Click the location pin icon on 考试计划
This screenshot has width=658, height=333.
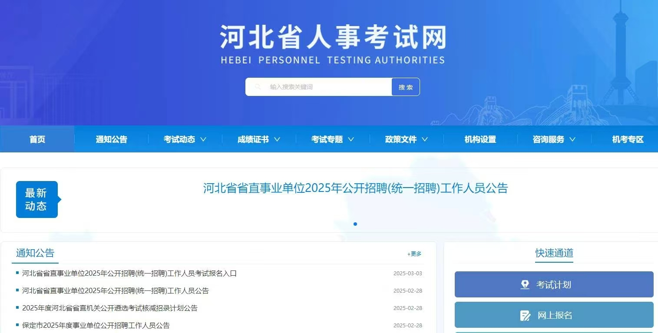(525, 284)
